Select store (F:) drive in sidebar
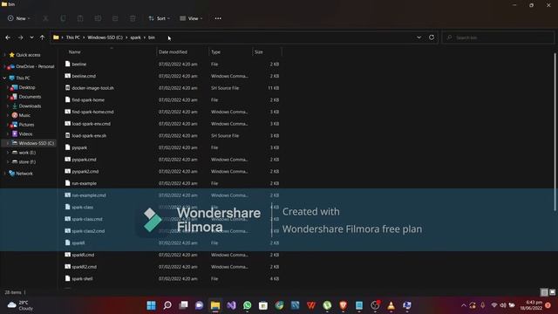558x314 pixels. (x=27, y=161)
